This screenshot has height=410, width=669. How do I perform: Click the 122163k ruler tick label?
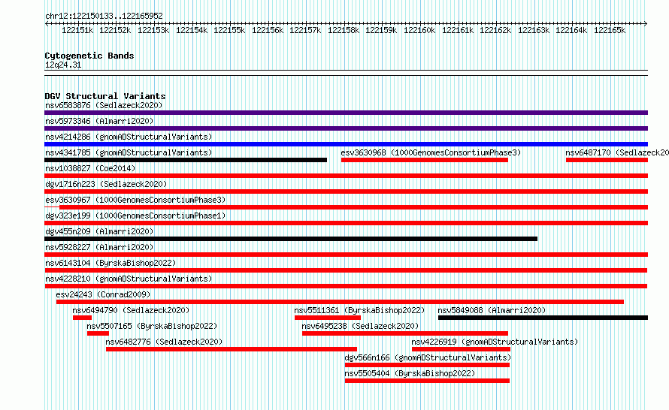pos(534,30)
